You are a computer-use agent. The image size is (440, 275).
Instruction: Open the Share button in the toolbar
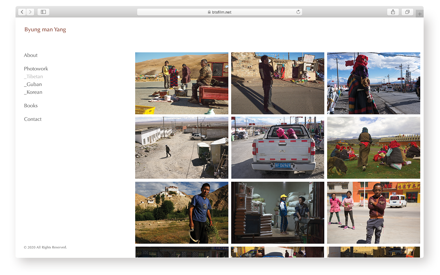[393, 12]
